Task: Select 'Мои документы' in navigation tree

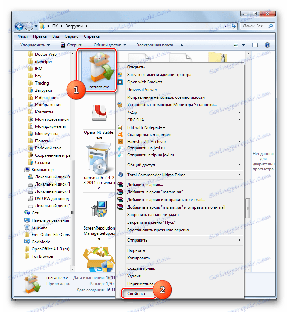Action: [x=50, y=126]
